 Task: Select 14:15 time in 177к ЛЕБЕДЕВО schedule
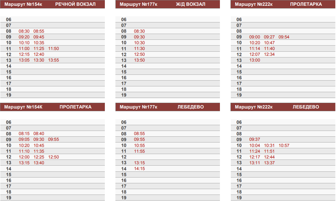(139, 169)
